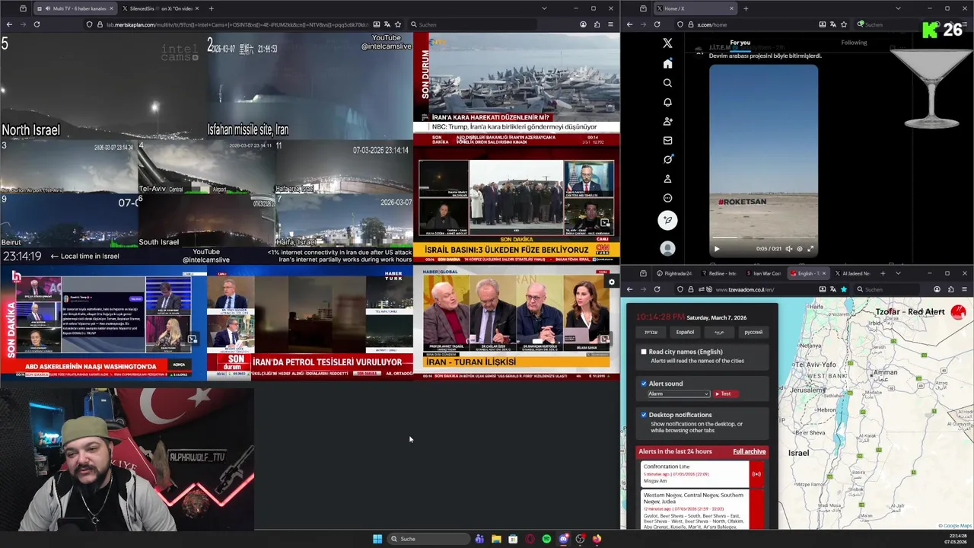This screenshot has height=548, width=974.
Task: Switch Tzofar language to Arabic
Action: pos(719,332)
